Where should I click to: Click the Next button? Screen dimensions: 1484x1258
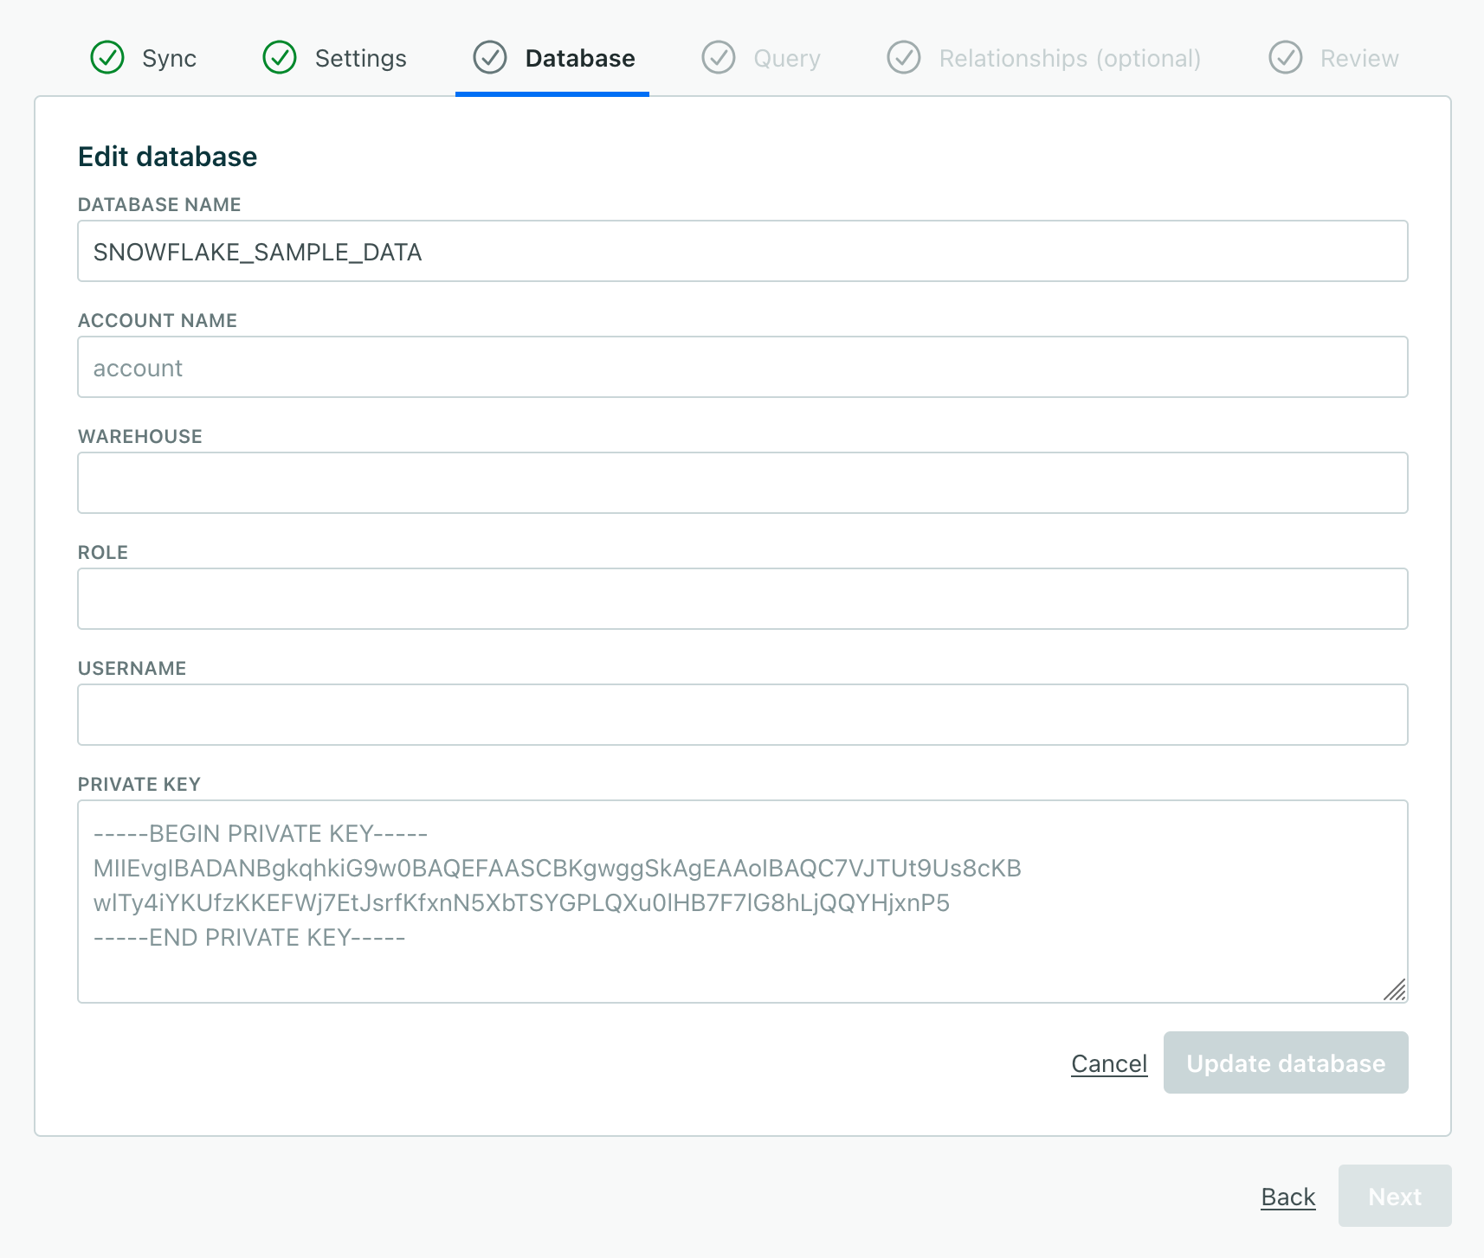click(x=1395, y=1196)
